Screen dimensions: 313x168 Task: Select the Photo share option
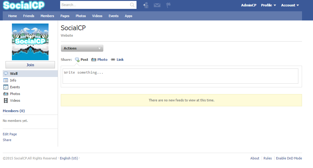coord(102,60)
